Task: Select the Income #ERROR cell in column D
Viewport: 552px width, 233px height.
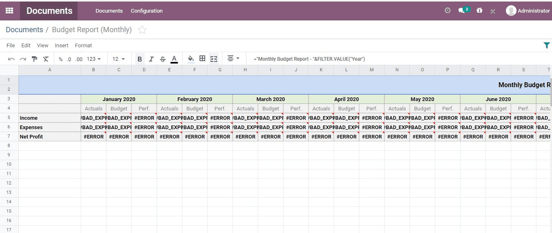Action: coord(144,118)
